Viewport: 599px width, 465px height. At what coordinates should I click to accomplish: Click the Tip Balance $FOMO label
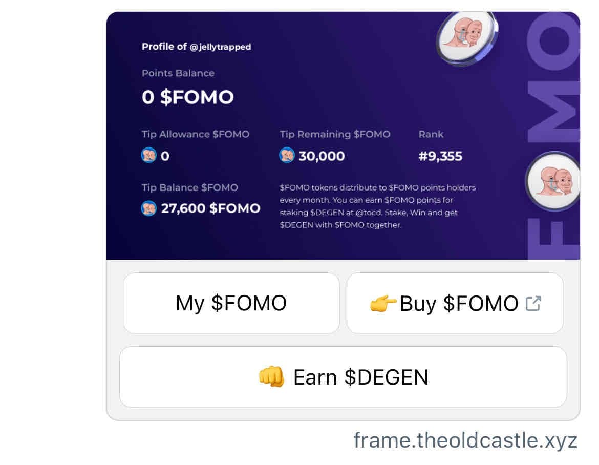pyautogui.click(x=189, y=188)
